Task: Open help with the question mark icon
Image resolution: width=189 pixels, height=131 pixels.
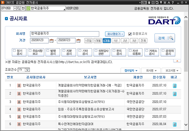Action: (x=173, y=3)
